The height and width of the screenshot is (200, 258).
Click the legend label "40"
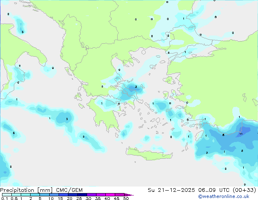(107, 198)
